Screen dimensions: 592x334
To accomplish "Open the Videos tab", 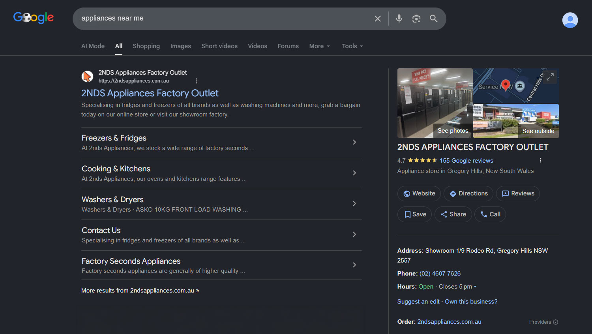I will pyautogui.click(x=258, y=46).
